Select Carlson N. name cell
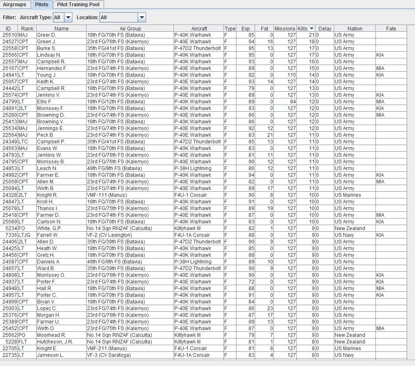The image size is (415, 366). tap(62, 222)
